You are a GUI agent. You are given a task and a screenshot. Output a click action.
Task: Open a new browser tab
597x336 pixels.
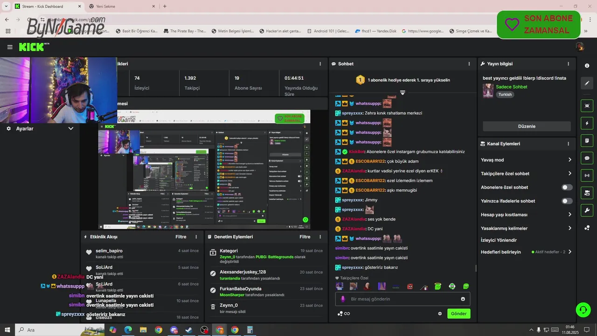(165, 6)
